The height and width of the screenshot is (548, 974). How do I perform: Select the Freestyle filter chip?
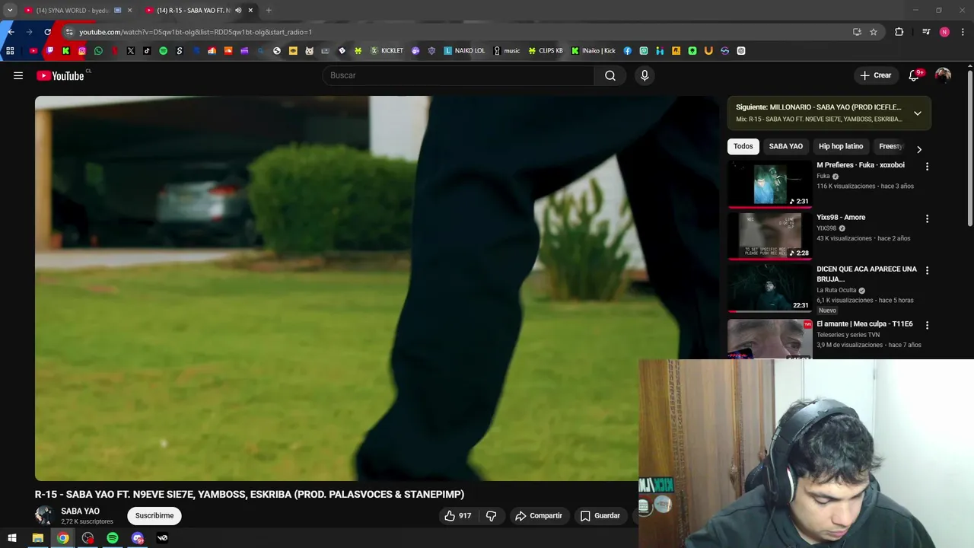[890, 146]
